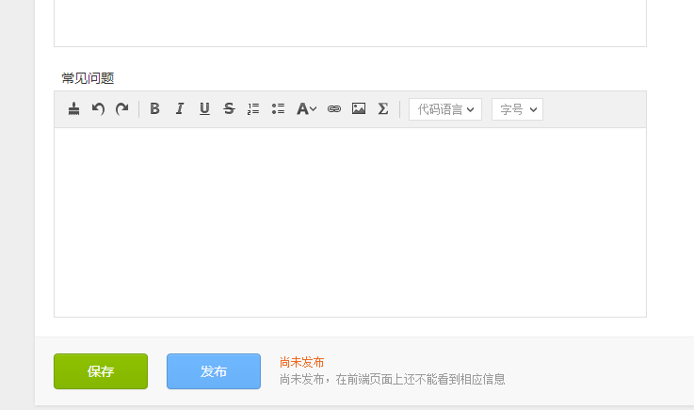Insert a math formula

click(383, 108)
